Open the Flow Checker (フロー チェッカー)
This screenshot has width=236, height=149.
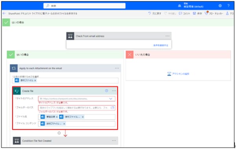[214, 13]
